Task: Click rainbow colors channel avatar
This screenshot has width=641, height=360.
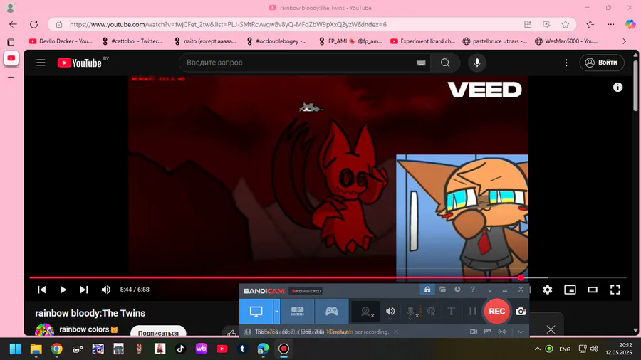Action: point(45,330)
